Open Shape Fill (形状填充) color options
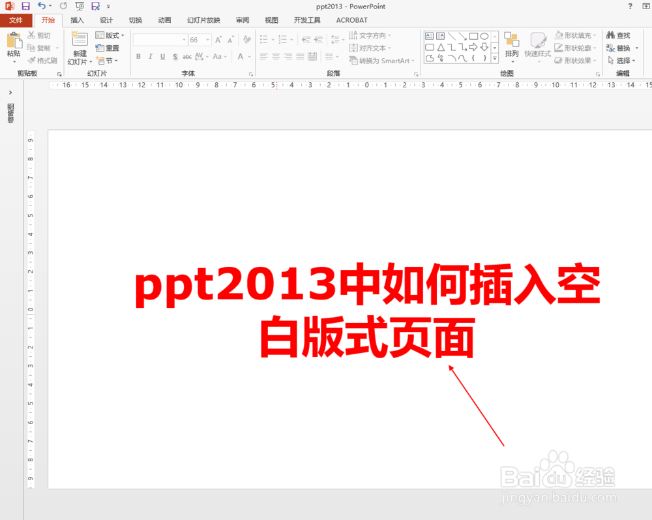The height and width of the screenshot is (520, 652). point(576,35)
